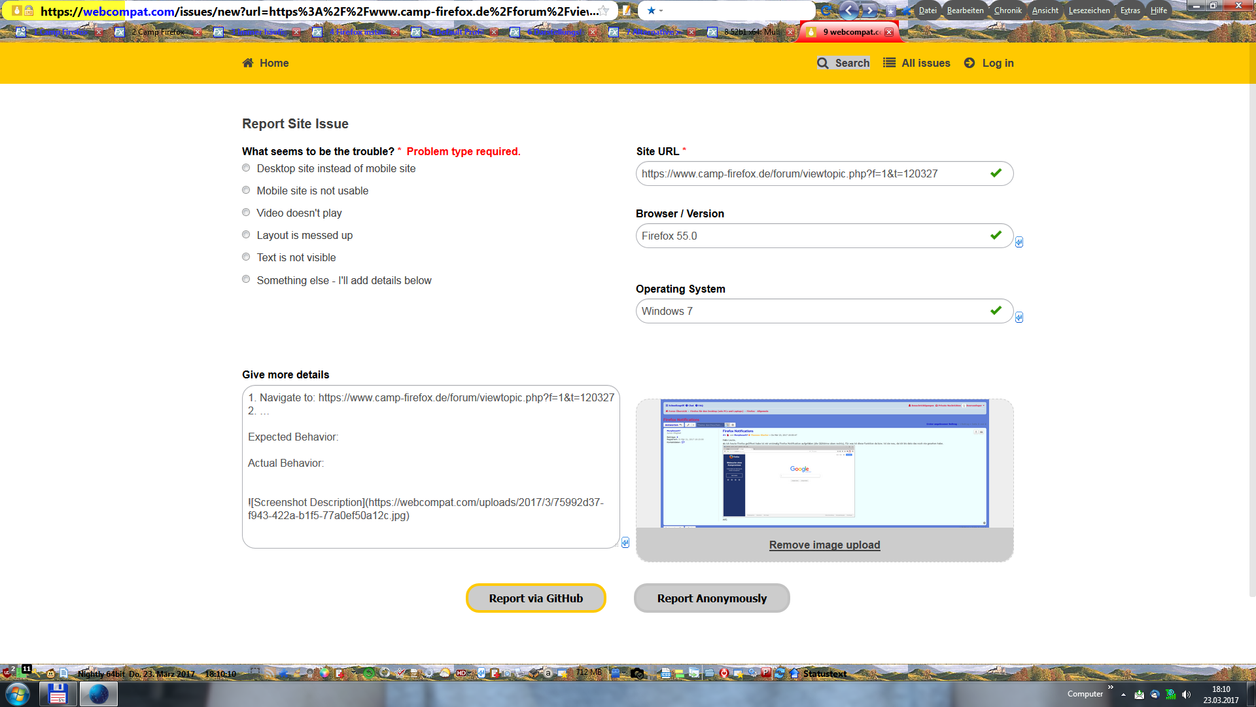The image size is (1256, 707).
Task: Click the forward navigation arrow button
Action: pyautogui.click(x=869, y=10)
